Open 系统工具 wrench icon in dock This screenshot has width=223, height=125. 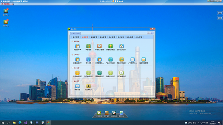pyautogui.click(x=114, y=113)
